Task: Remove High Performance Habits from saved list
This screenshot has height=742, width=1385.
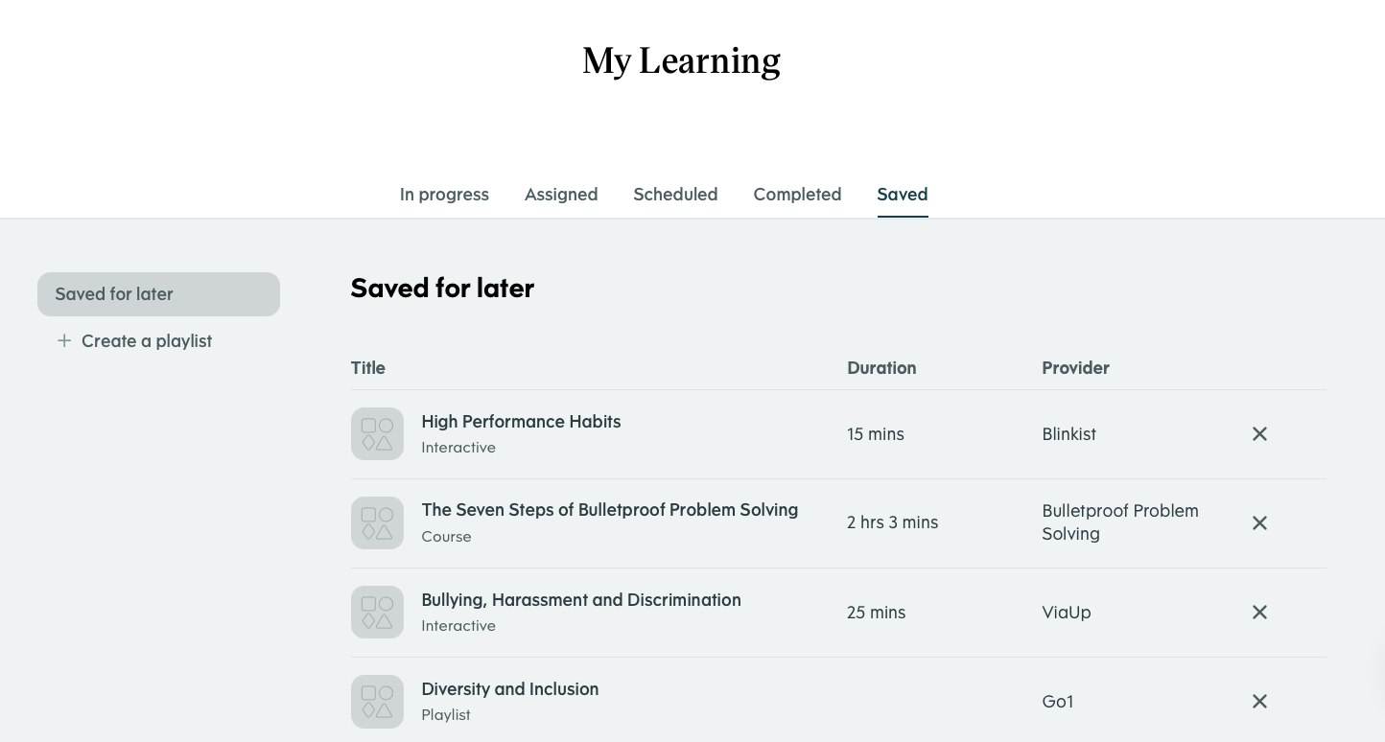Action: (x=1259, y=434)
